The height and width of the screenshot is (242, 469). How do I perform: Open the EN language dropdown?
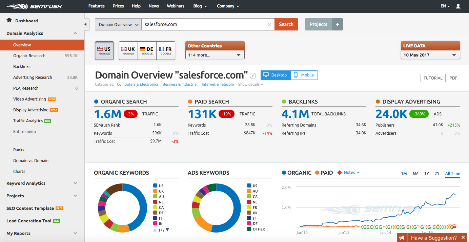[445, 6]
